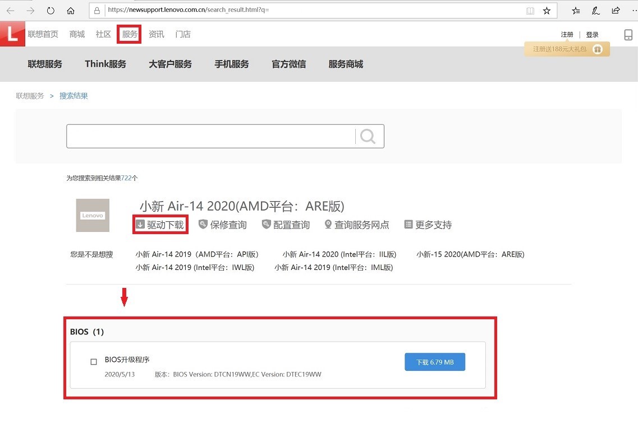Click the 注册 link

tap(567, 35)
